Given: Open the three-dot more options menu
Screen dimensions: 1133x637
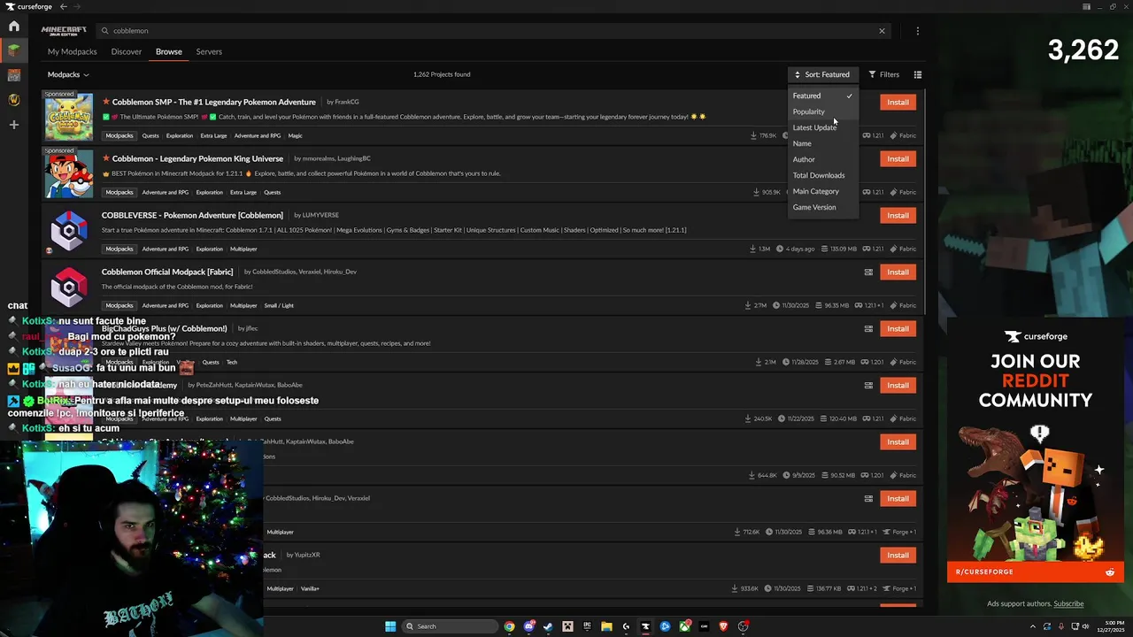Looking at the screenshot, I should (917, 31).
